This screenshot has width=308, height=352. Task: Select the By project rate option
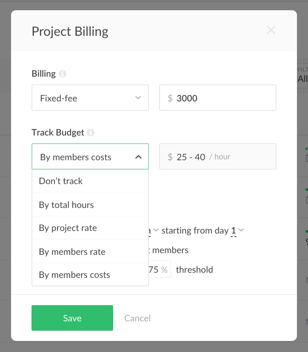point(68,228)
